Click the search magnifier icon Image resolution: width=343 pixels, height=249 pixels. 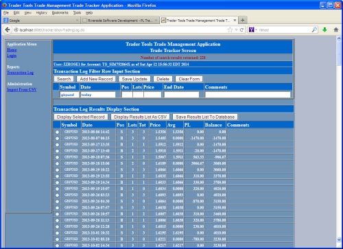(x=314, y=29)
